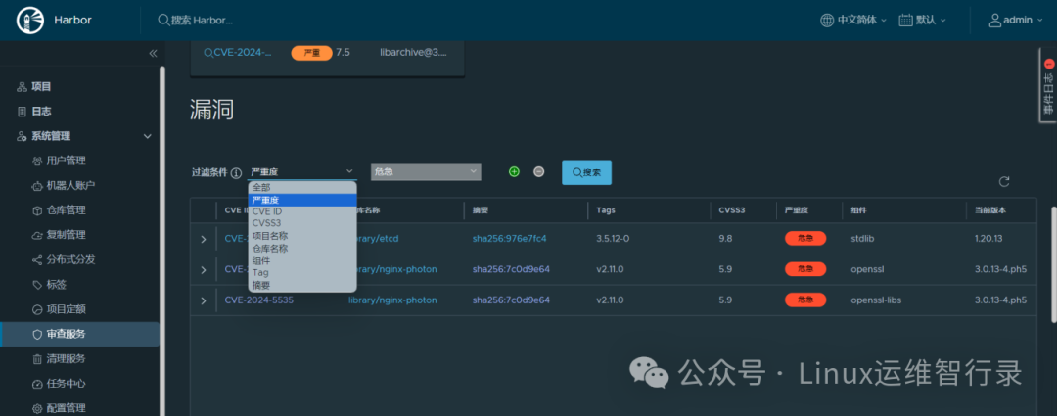Open sha256:976e7fc4 digest link
Viewport: 1057px width, 416px height.
[510, 238]
